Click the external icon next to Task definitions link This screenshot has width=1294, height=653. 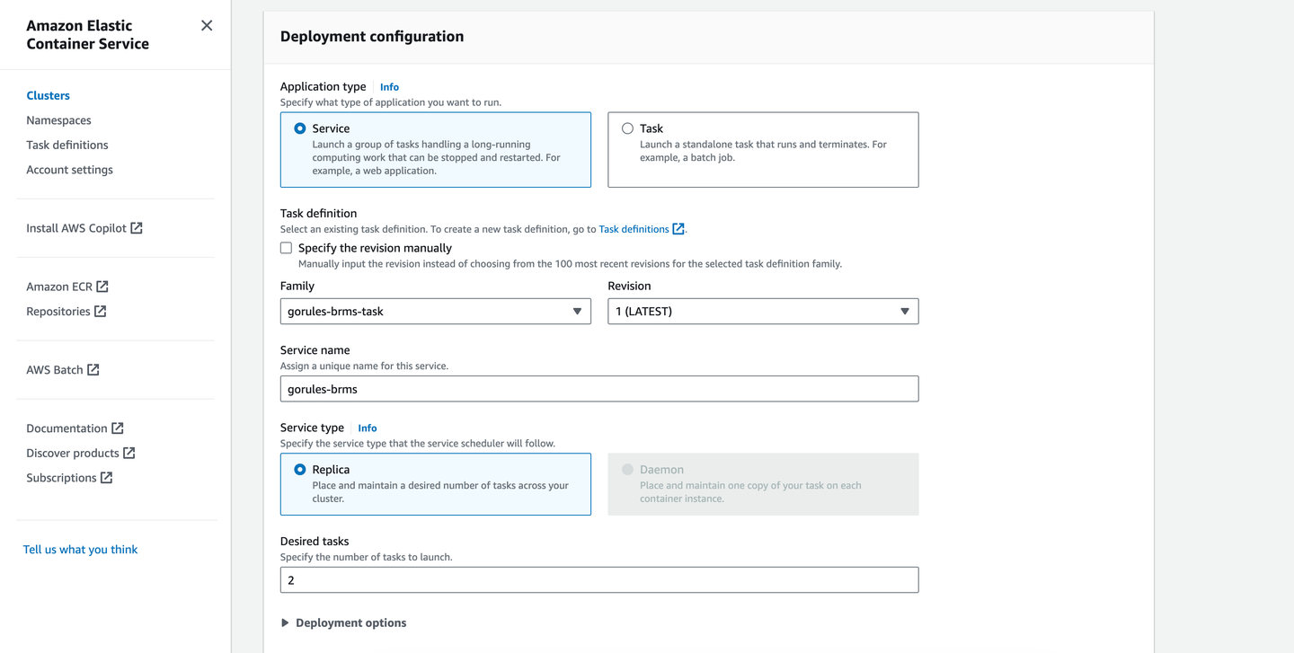point(678,229)
